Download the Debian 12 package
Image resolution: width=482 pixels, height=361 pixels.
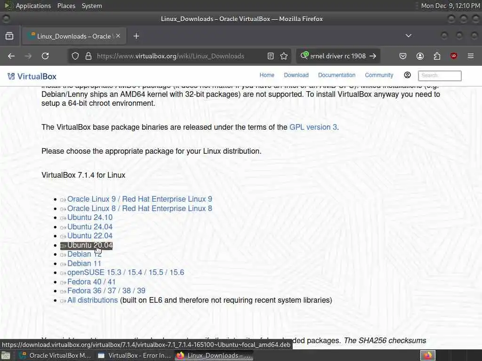[84, 254]
